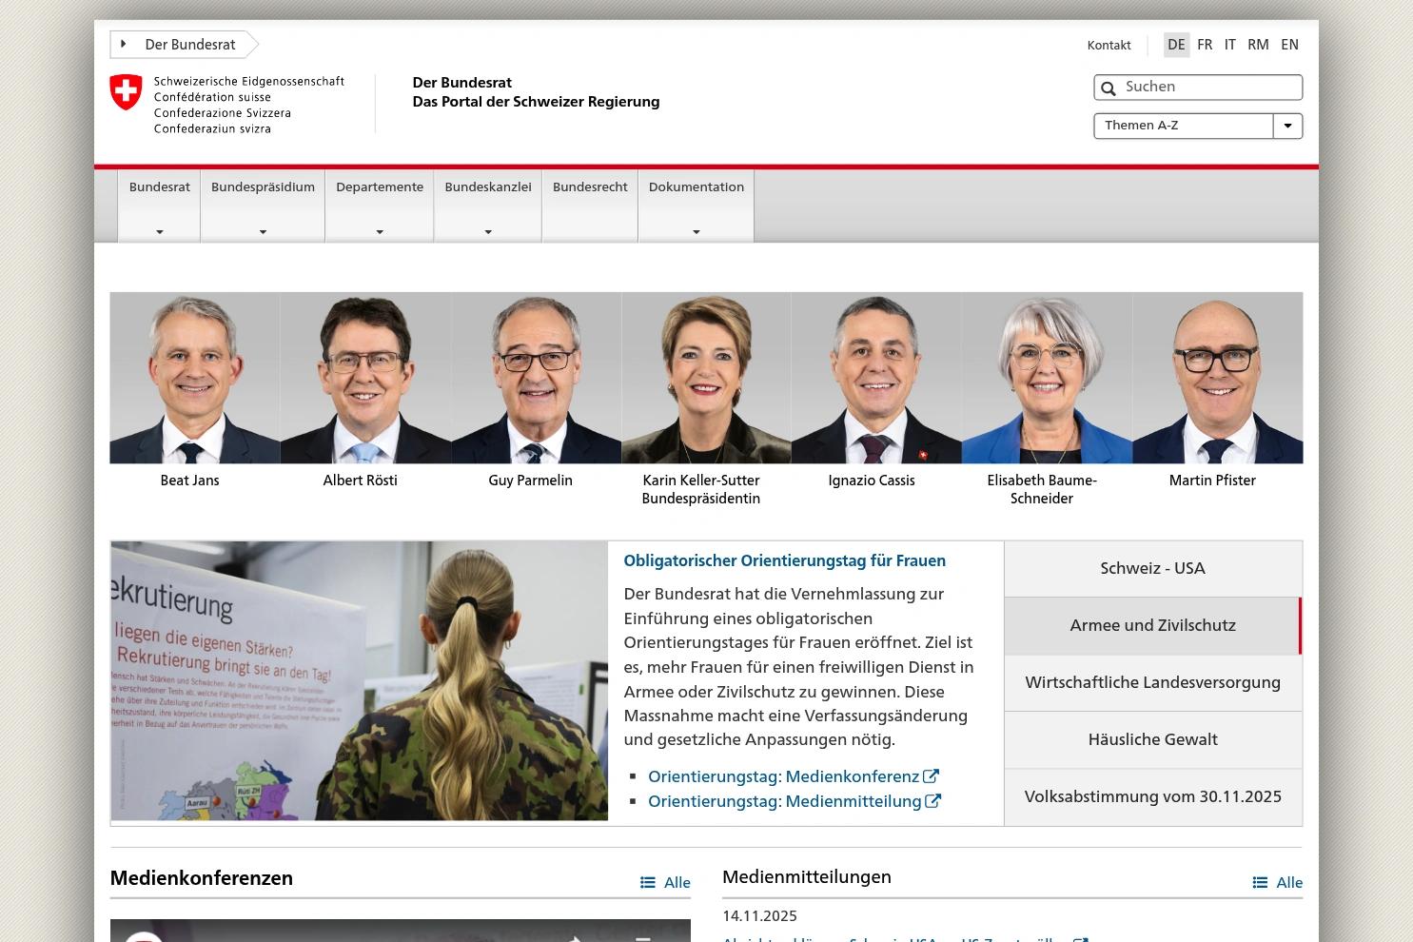Click the arrow icon in the Der Bundesrat breadcrumb

[x=124, y=44]
